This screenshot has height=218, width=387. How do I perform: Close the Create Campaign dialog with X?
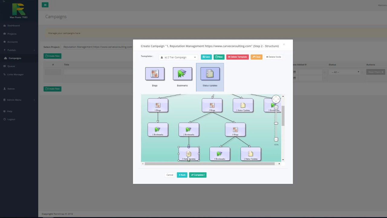[284, 45]
